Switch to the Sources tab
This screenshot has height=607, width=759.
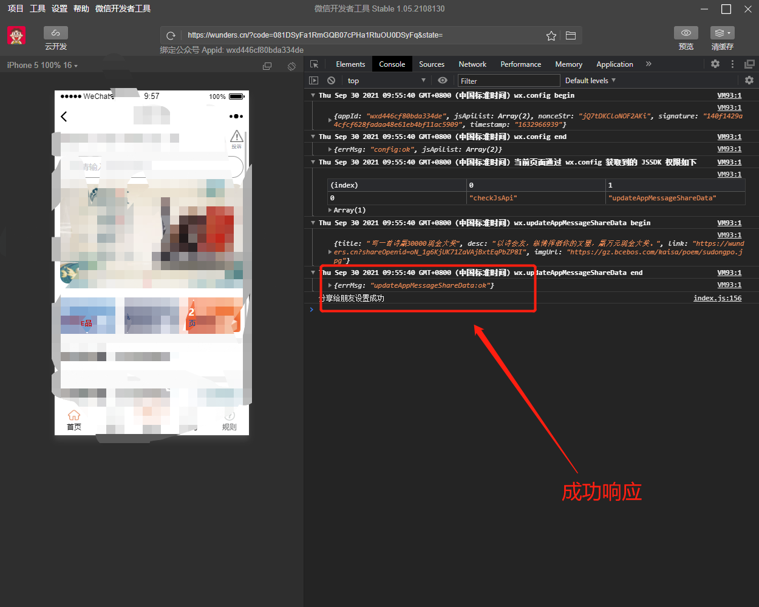[432, 64]
